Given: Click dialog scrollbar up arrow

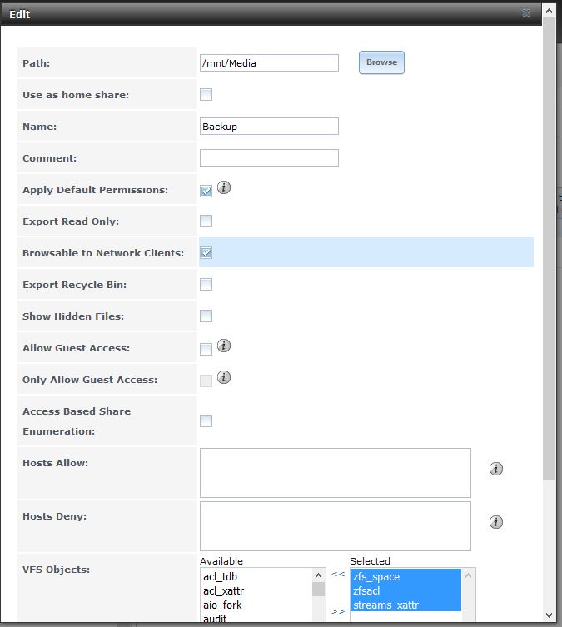Looking at the screenshot, I should tap(550, 11).
